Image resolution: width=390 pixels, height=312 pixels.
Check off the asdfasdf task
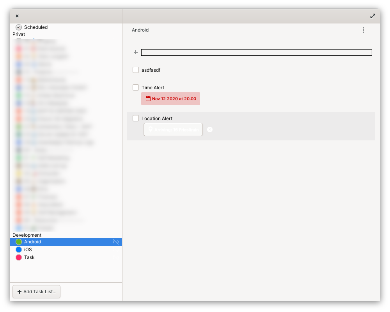[136, 70]
